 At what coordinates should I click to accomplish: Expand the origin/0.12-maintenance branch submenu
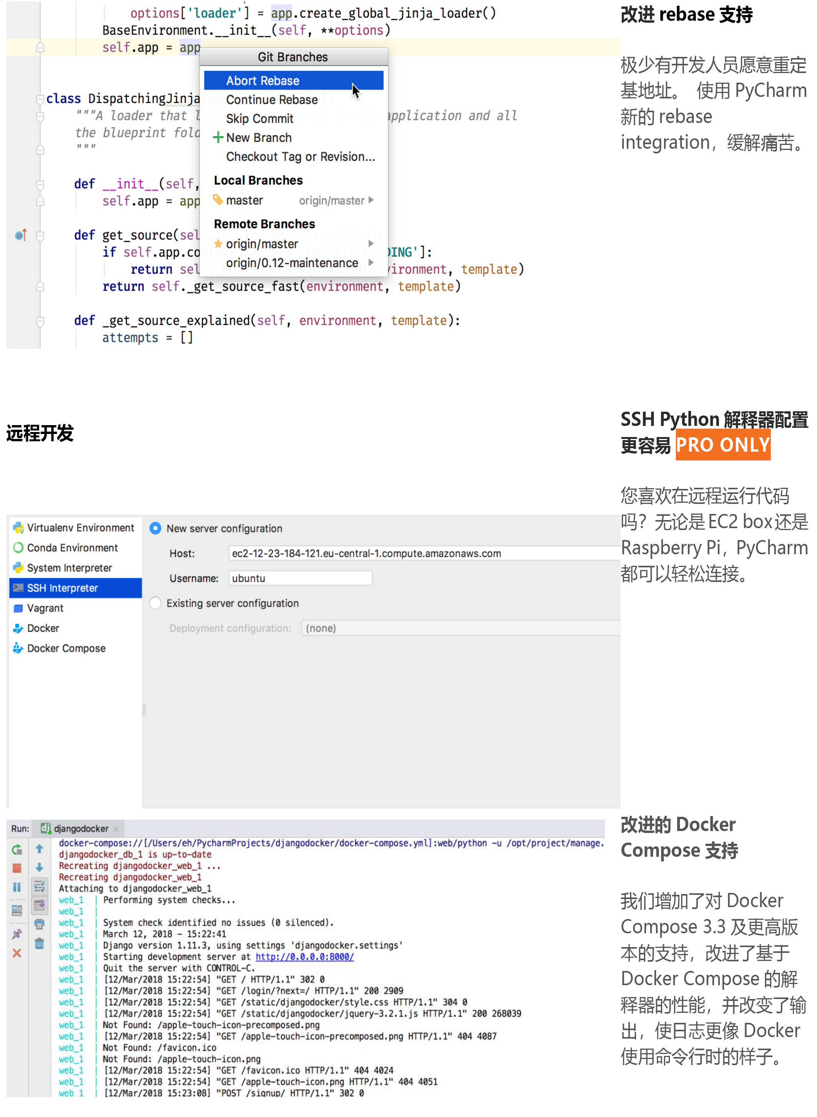(x=371, y=263)
